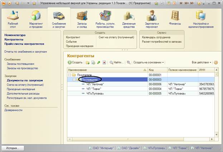223x152 pixels.
Task: Open the Запасы и склад section
Action: pos(82,19)
